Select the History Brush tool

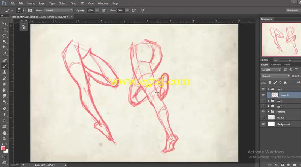click(x=4, y=78)
